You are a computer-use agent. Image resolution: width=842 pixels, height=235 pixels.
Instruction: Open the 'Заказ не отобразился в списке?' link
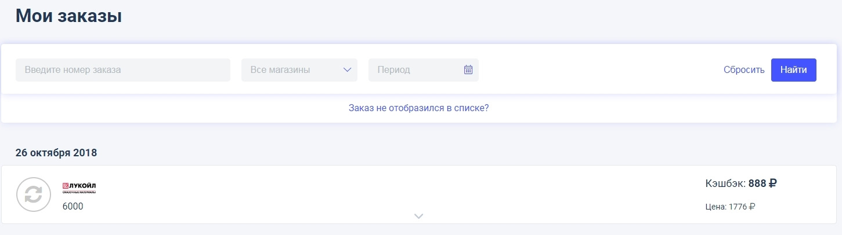point(418,108)
